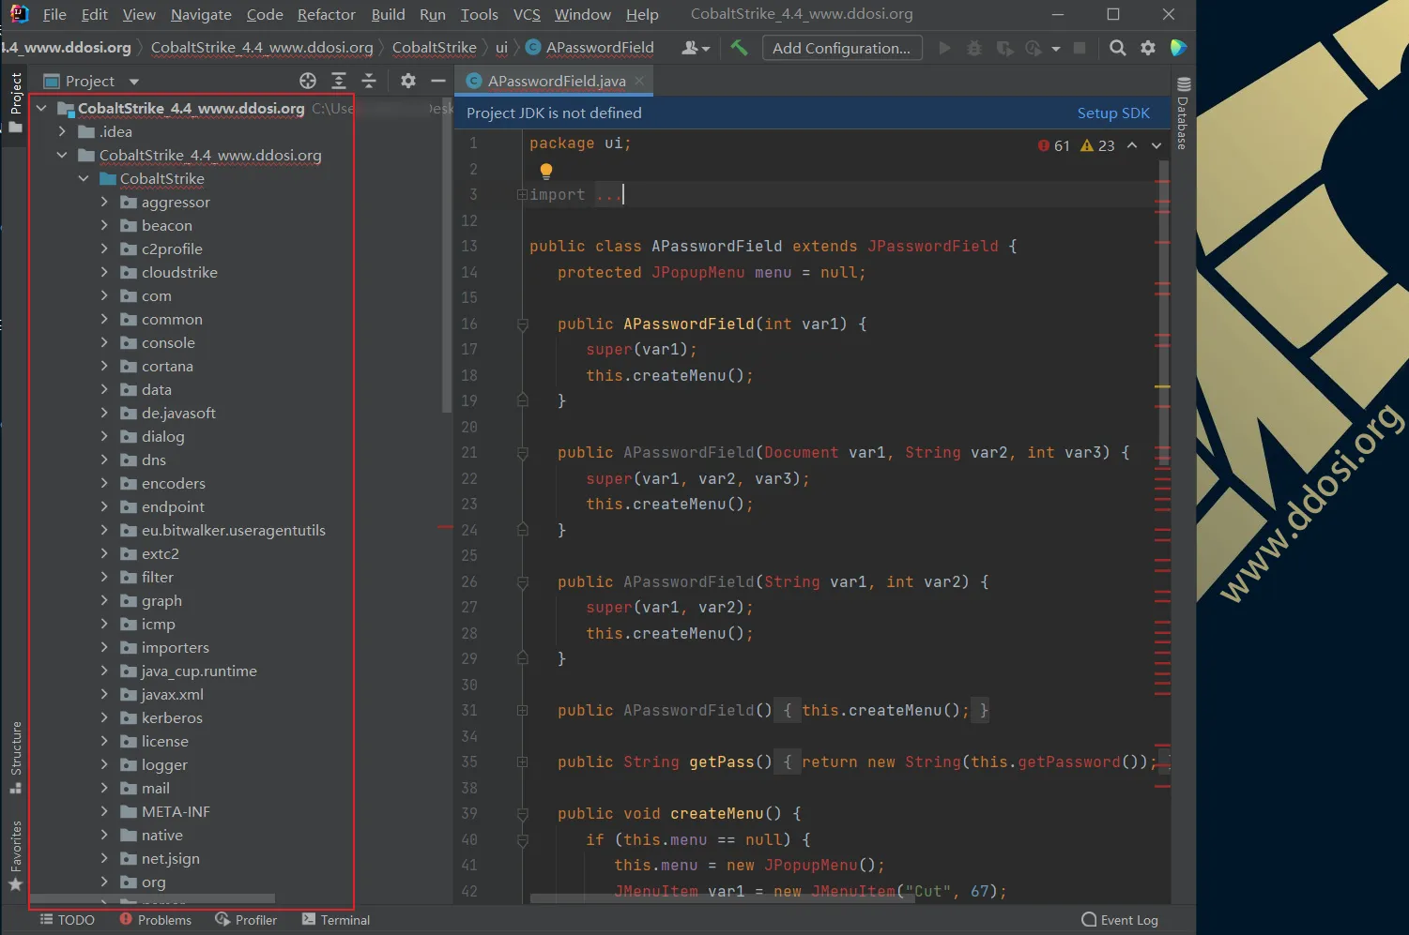Open profiler run options dropdown arrow
This screenshot has height=935, width=1409.
(1056, 48)
